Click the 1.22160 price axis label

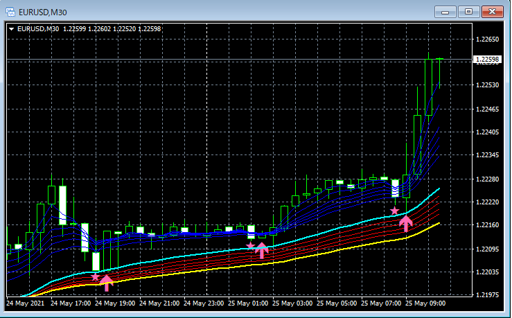tap(488, 225)
